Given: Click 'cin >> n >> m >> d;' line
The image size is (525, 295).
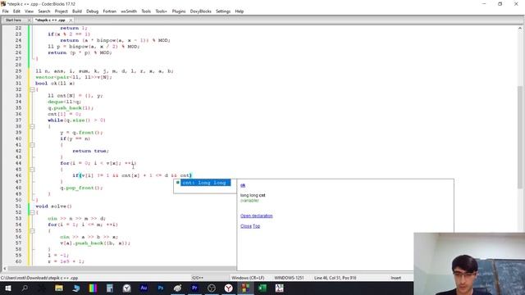Looking at the screenshot, I should click(76, 219).
